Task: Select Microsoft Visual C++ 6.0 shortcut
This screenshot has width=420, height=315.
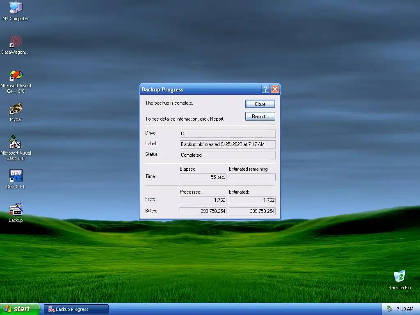Action: coord(16,82)
